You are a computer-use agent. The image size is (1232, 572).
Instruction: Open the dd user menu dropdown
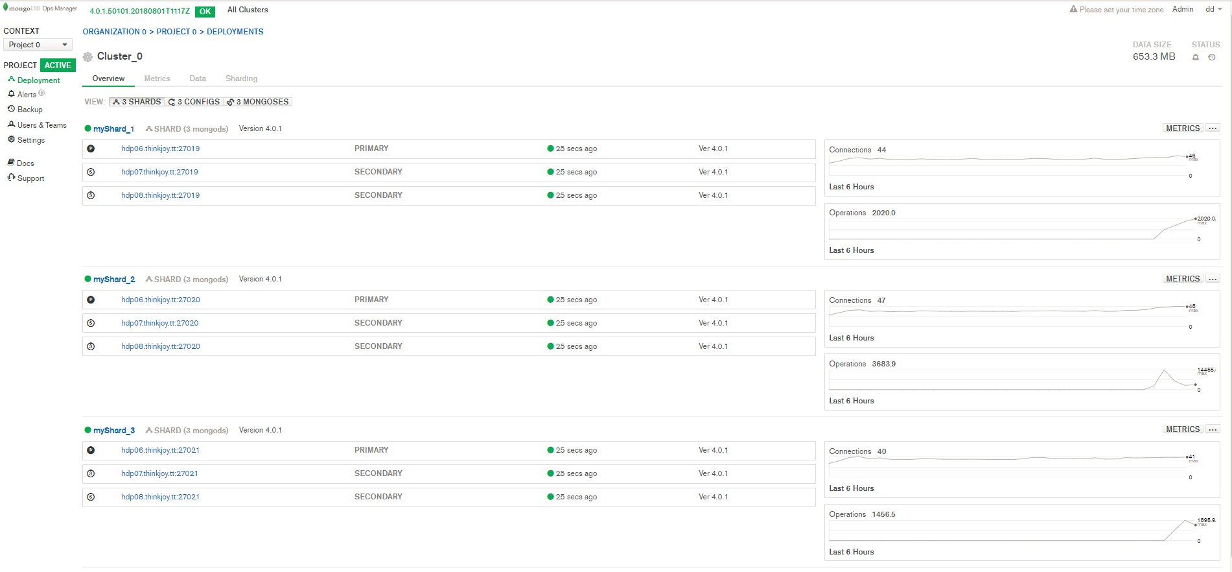1213,9
